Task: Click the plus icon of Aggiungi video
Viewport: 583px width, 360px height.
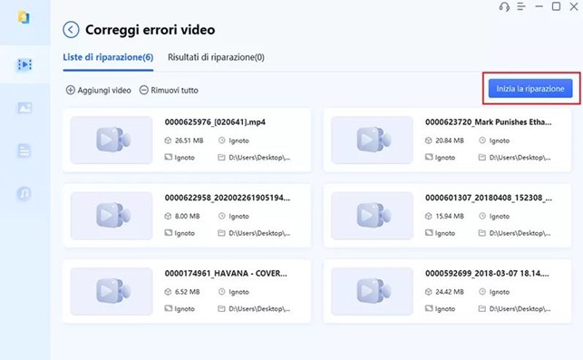Action: [71, 90]
